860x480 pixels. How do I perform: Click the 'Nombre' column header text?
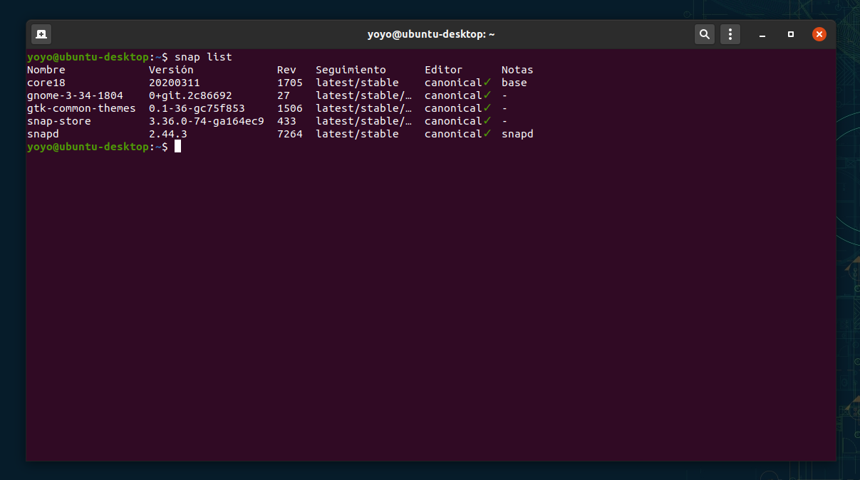click(46, 70)
